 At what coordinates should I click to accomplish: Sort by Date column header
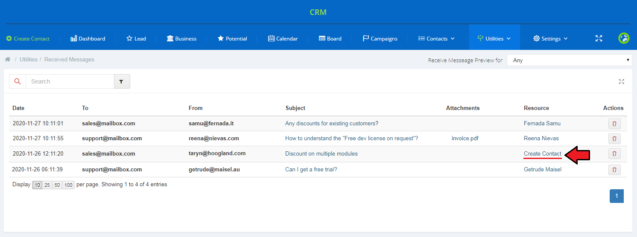pyautogui.click(x=18, y=108)
